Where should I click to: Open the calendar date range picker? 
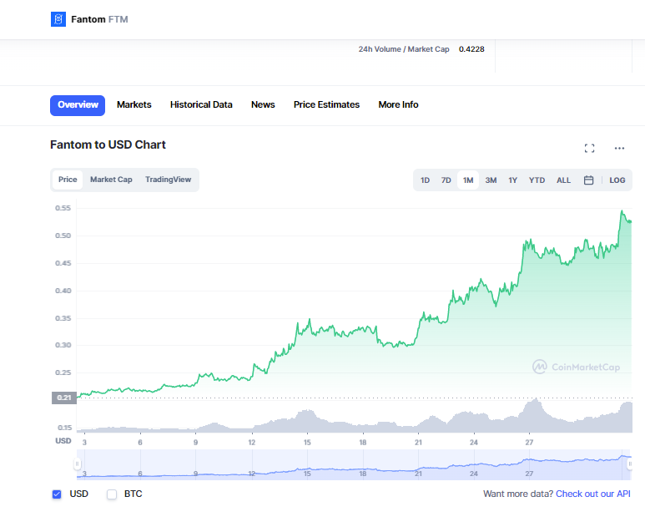[588, 180]
